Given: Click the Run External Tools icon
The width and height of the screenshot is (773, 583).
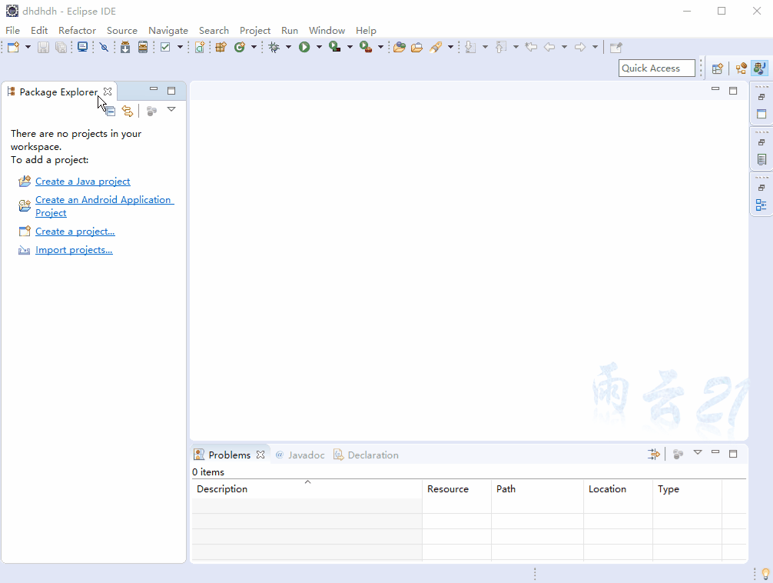Looking at the screenshot, I should pos(366,48).
